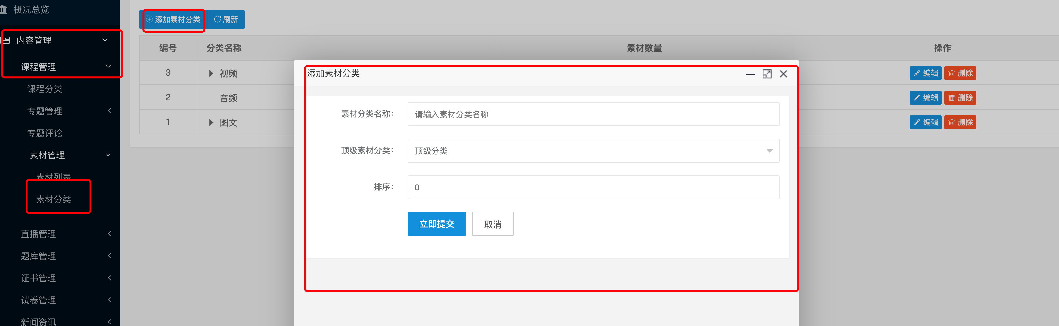Open 课程分类 in the sidebar
Screen dimensions: 1059x326
(x=45, y=89)
